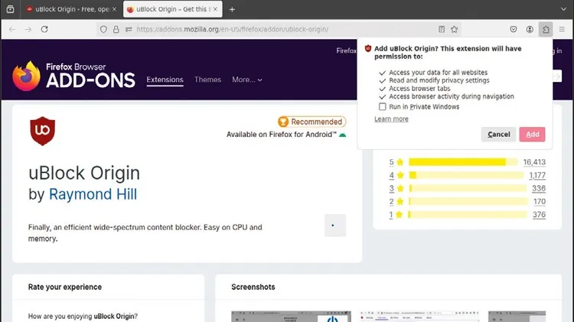574x322 pixels.
Task: Click the 376 one-star review count
Action: click(x=539, y=215)
